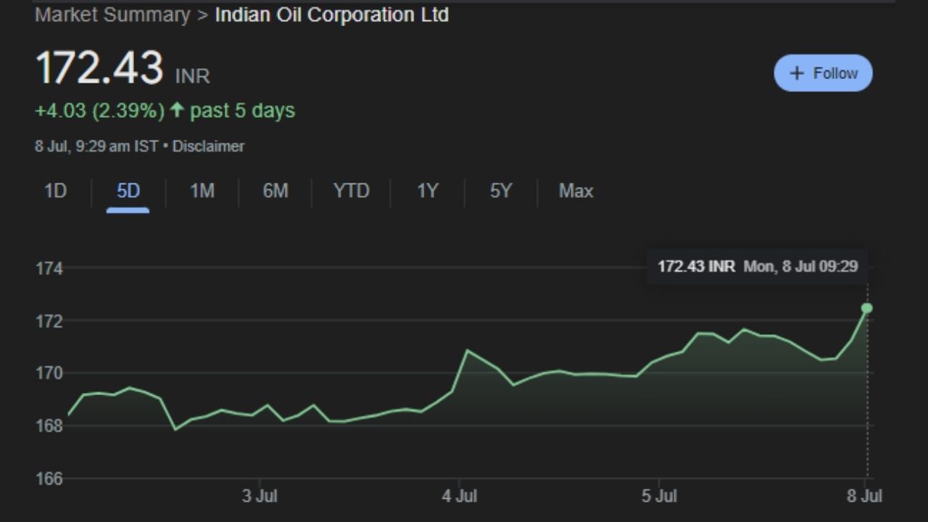
Task: Click the 5 Jul axis label
Action: [x=659, y=497]
